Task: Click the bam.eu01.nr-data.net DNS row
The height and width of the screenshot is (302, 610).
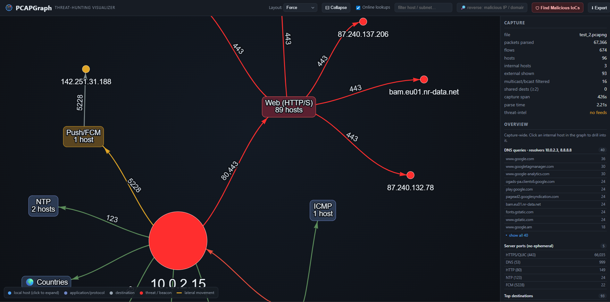Action: (x=556, y=204)
